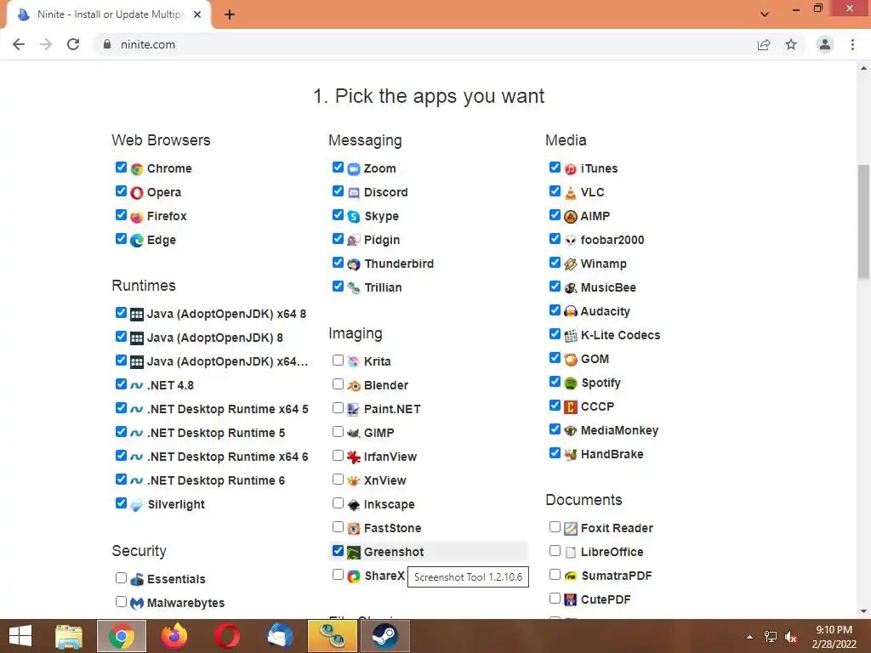The height and width of the screenshot is (653, 871).
Task: Open the Chrome three-dot menu
Action: pos(852,44)
